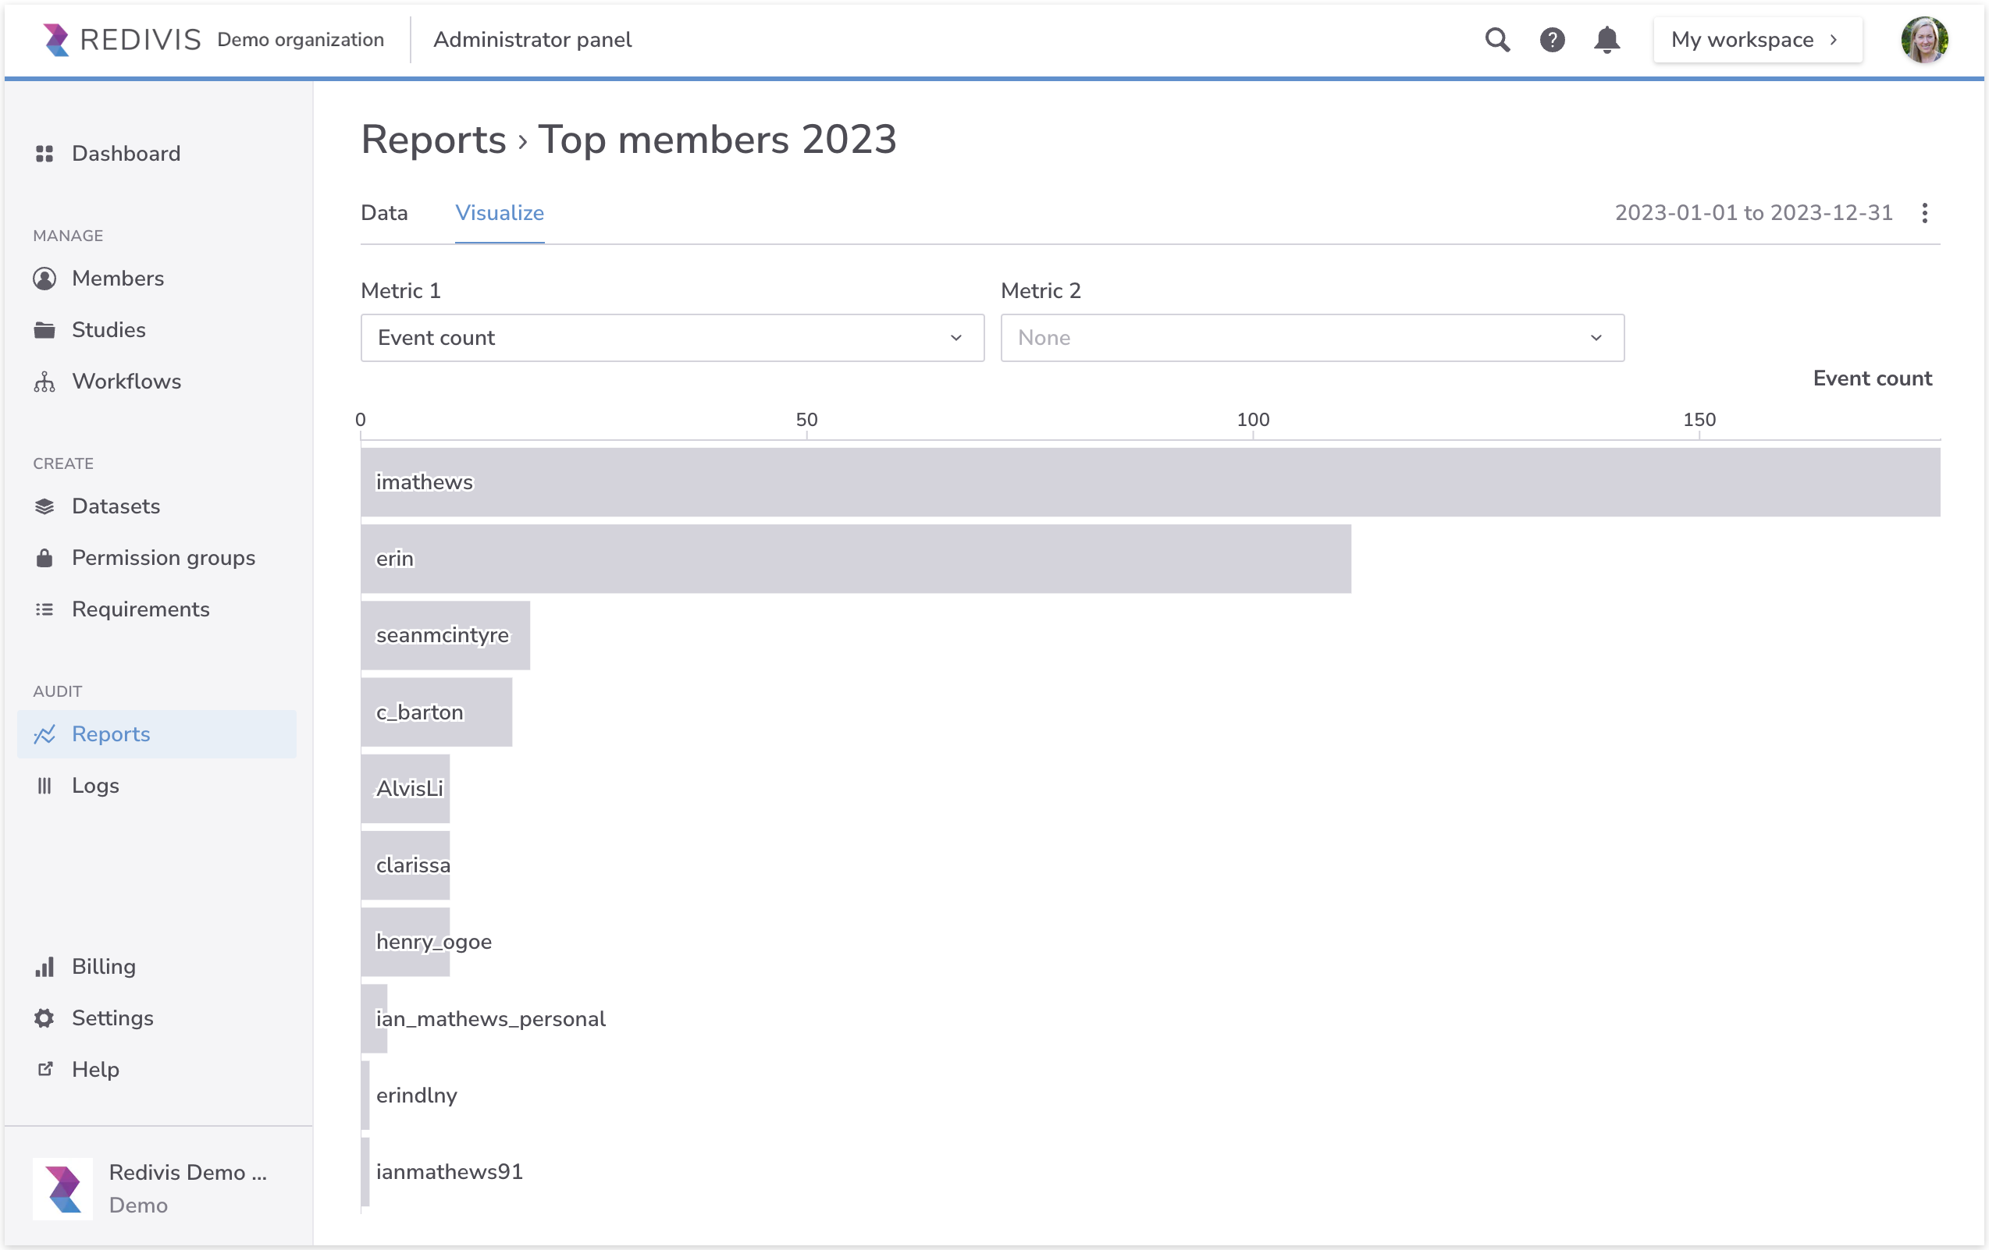This screenshot has width=1989, height=1250.
Task: Click the Permission groups lock icon
Action: (44, 558)
